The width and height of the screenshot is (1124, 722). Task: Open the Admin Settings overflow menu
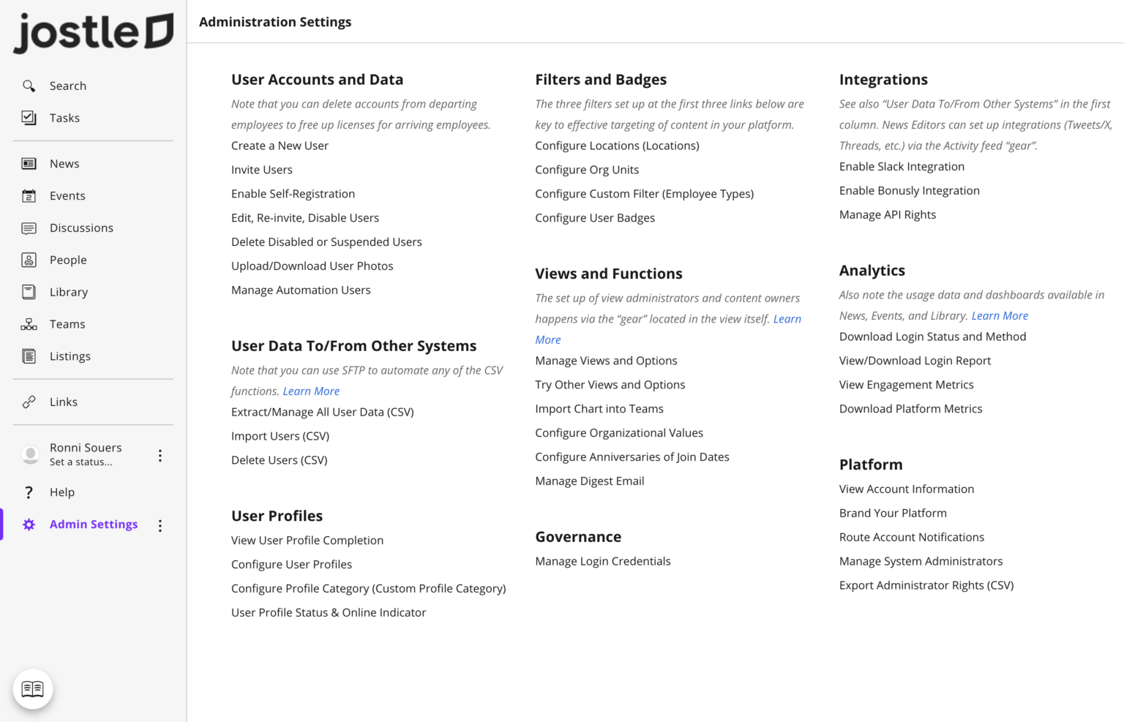tap(160, 524)
